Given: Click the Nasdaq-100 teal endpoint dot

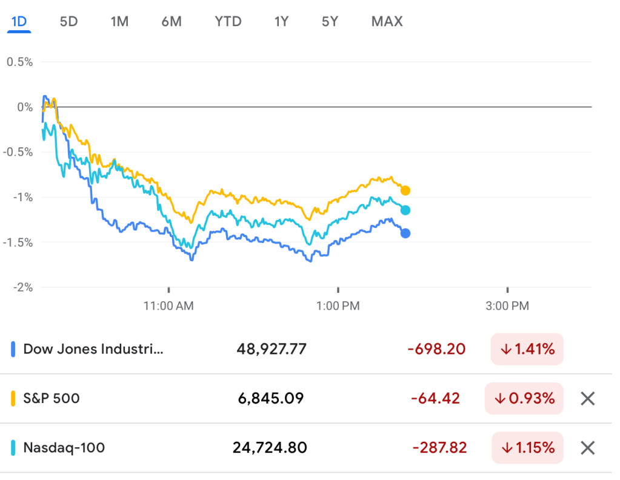Looking at the screenshot, I should coord(405,210).
